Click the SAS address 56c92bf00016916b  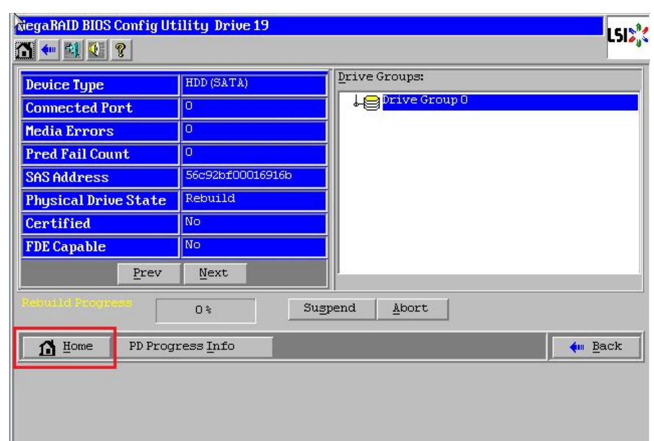[x=239, y=175]
